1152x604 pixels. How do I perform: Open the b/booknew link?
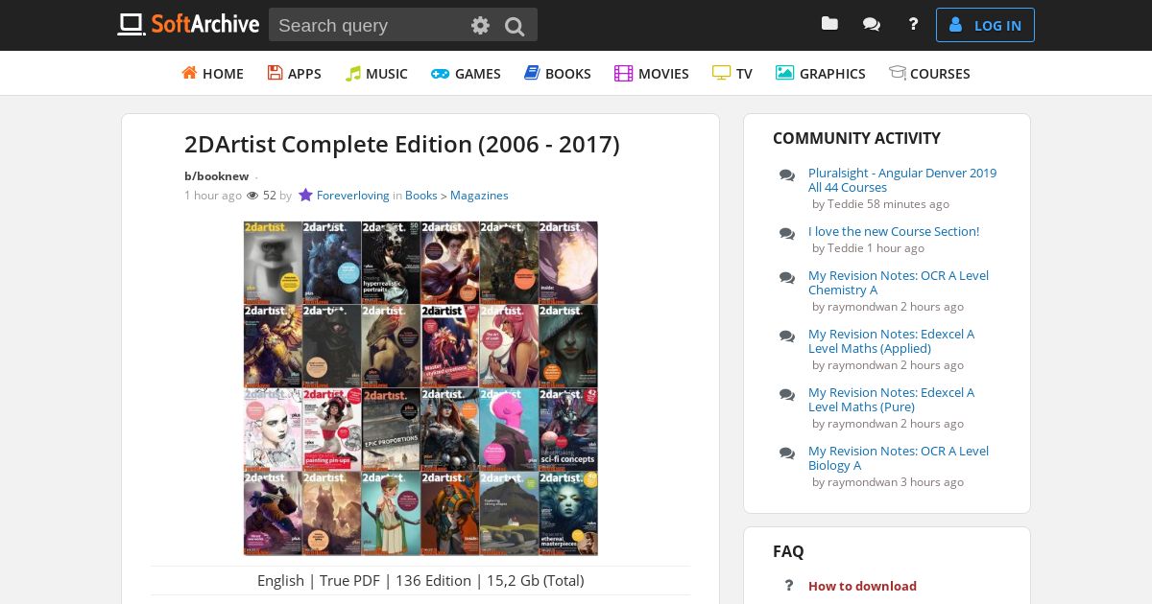[216, 175]
